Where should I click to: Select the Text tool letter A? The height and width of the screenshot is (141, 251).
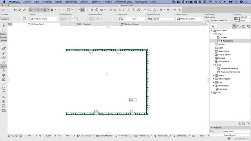click(x=4, y=62)
